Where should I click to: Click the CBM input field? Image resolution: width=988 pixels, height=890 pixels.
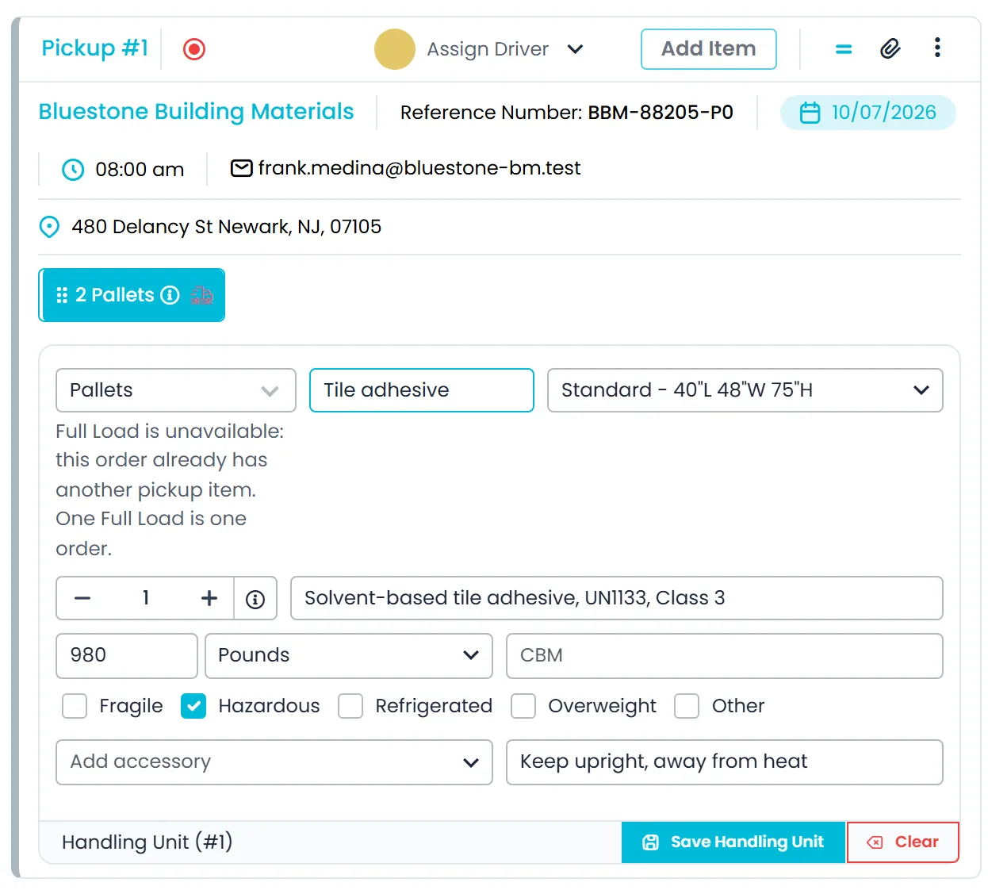[x=725, y=656]
